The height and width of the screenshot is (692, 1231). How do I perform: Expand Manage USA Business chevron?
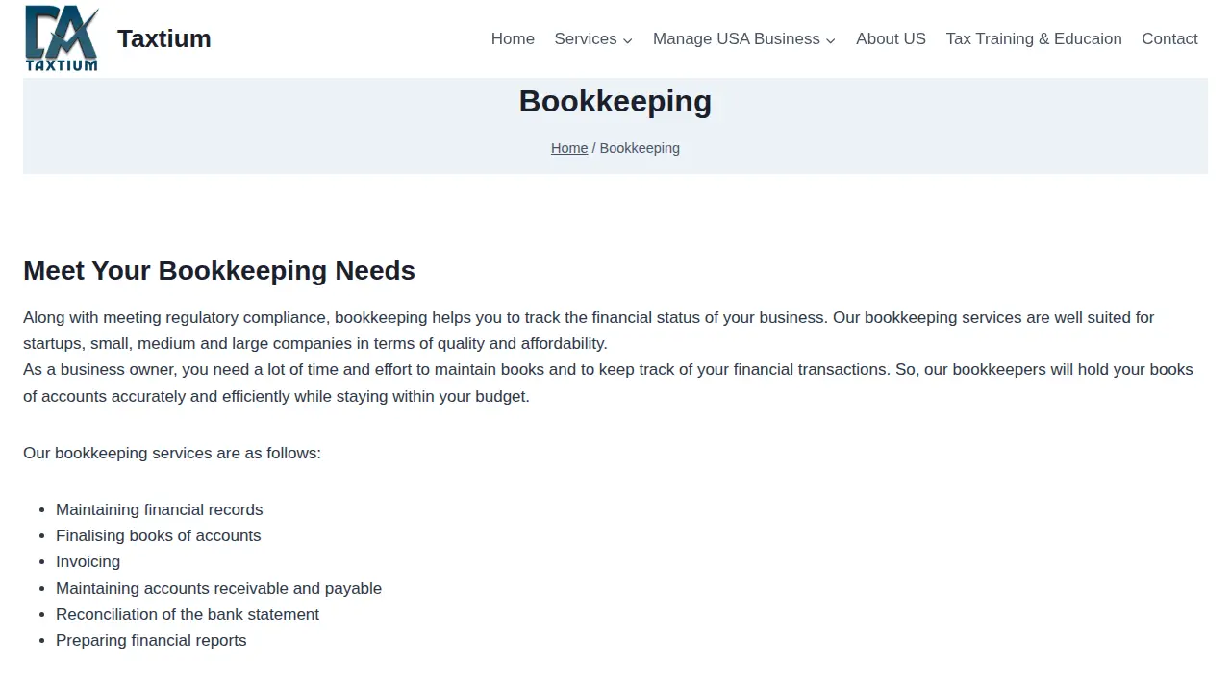pos(831,40)
